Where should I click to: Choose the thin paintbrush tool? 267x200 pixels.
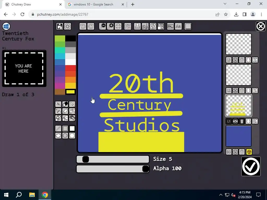pyautogui.click(x=72, y=104)
